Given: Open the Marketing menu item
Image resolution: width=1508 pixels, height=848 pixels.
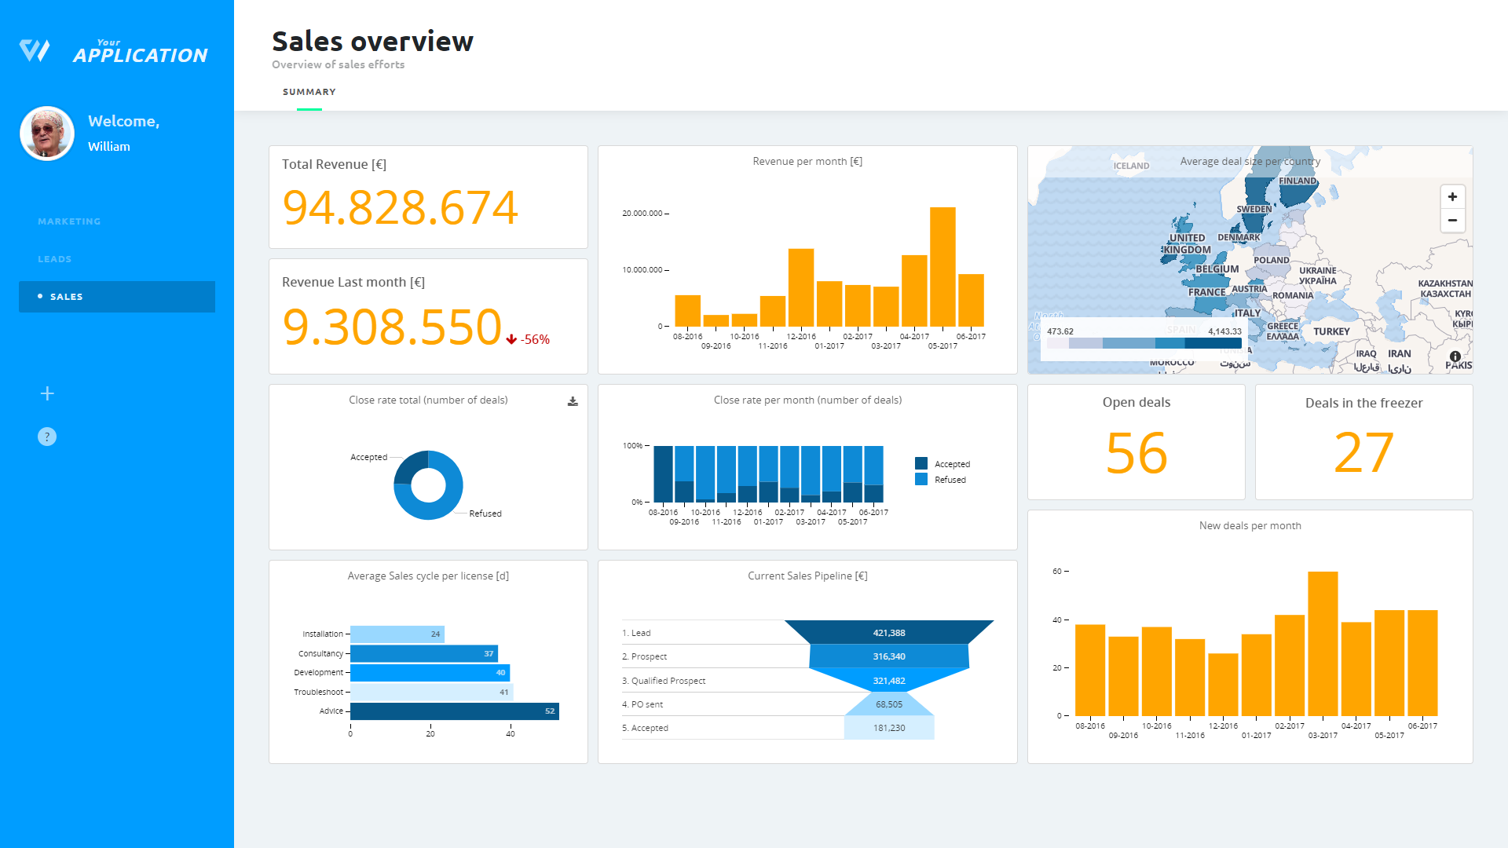Looking at the screenshot, I should [x=69, y=221].
